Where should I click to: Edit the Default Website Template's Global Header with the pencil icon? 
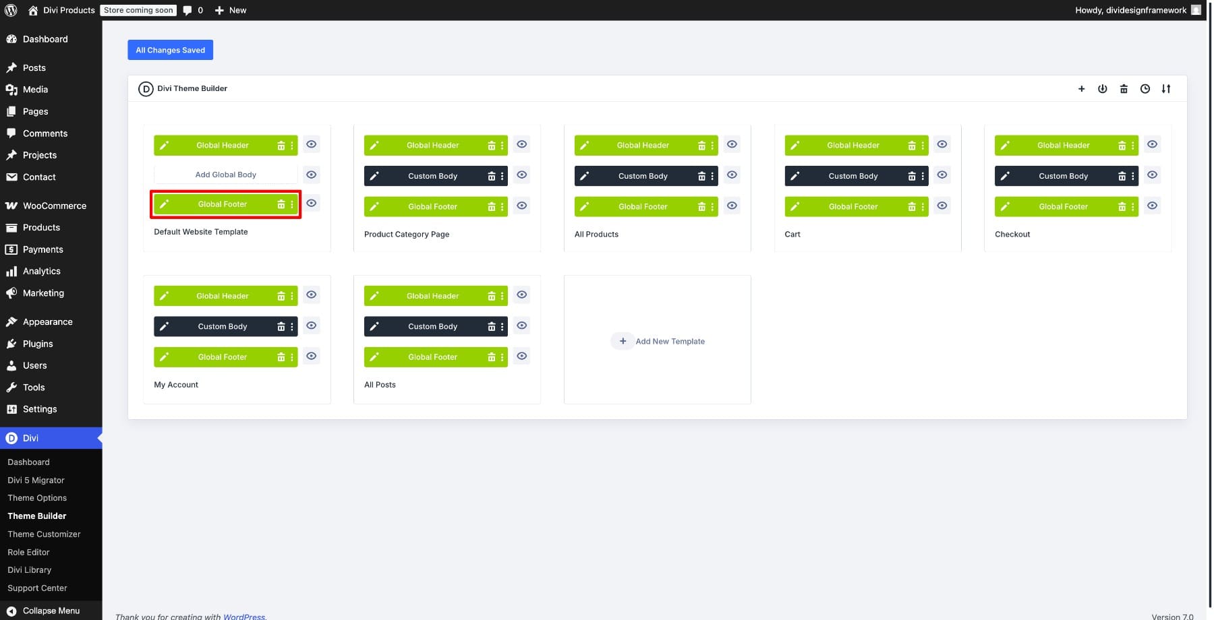tap(164, 146)
